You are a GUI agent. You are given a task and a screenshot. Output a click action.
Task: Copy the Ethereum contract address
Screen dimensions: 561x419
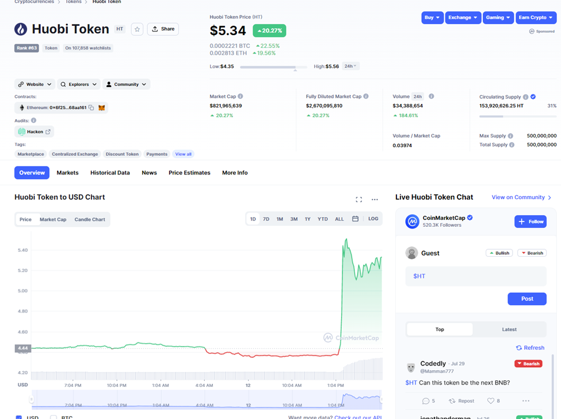coord(91,108)
